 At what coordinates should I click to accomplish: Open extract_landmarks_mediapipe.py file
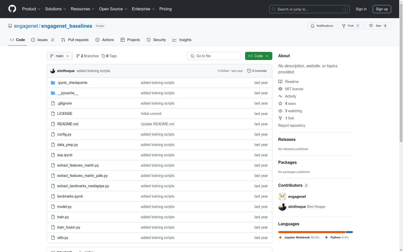pyautogui.click(x=83, y=186)
